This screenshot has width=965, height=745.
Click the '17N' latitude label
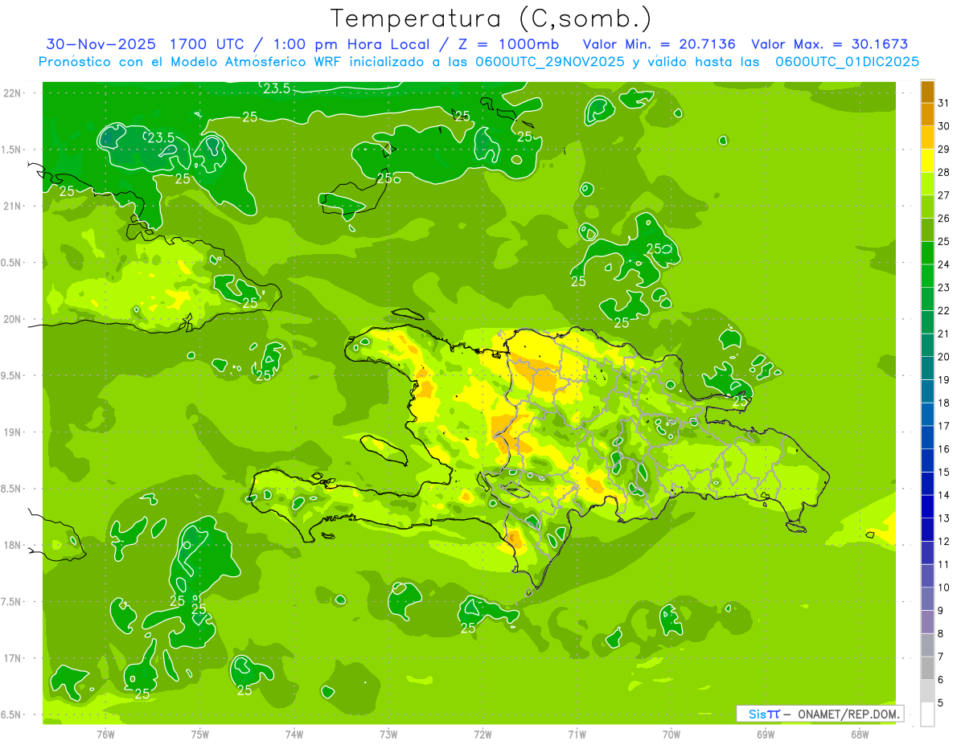14,658
